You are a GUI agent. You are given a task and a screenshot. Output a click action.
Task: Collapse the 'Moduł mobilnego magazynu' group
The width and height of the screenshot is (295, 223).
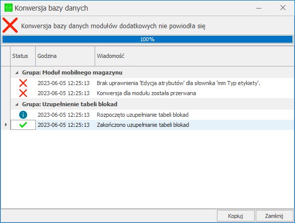coord(17,72)
